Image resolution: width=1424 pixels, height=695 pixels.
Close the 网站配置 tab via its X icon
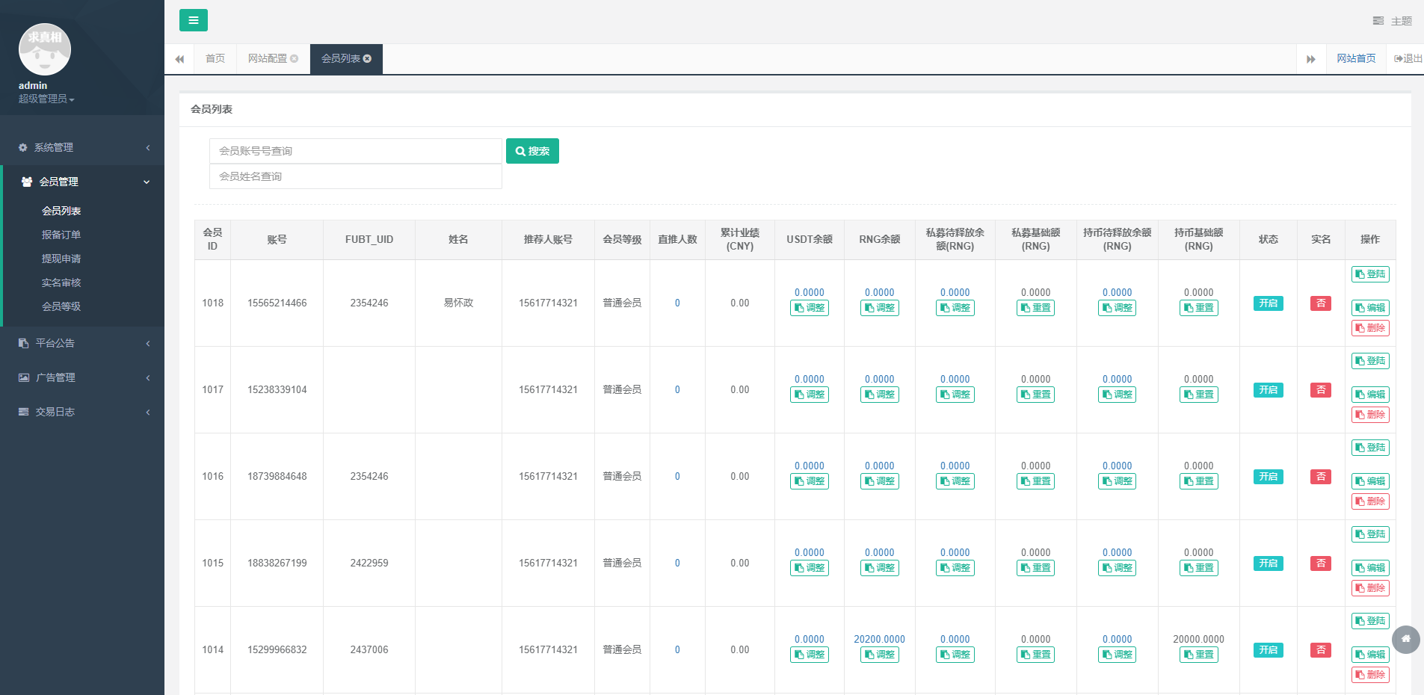pyautogui.click(x=295, y=59)
